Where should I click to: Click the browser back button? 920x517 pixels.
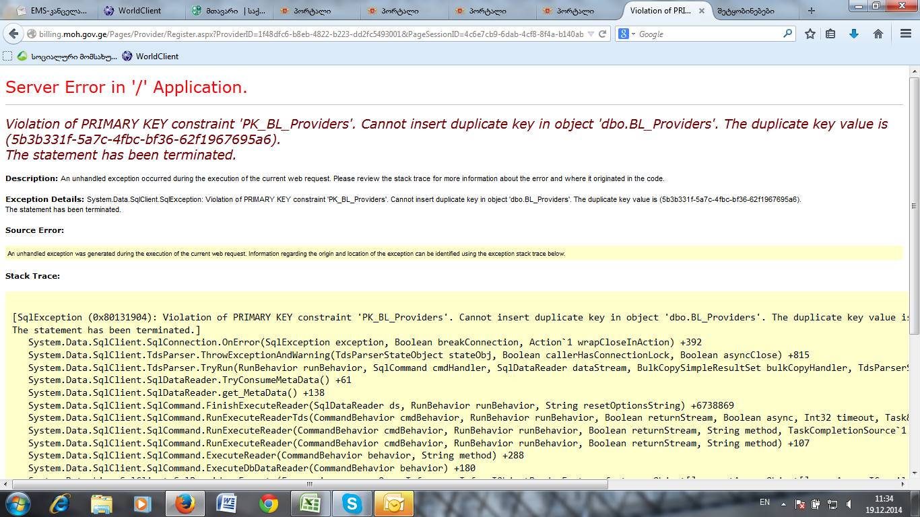pos(14,34)
